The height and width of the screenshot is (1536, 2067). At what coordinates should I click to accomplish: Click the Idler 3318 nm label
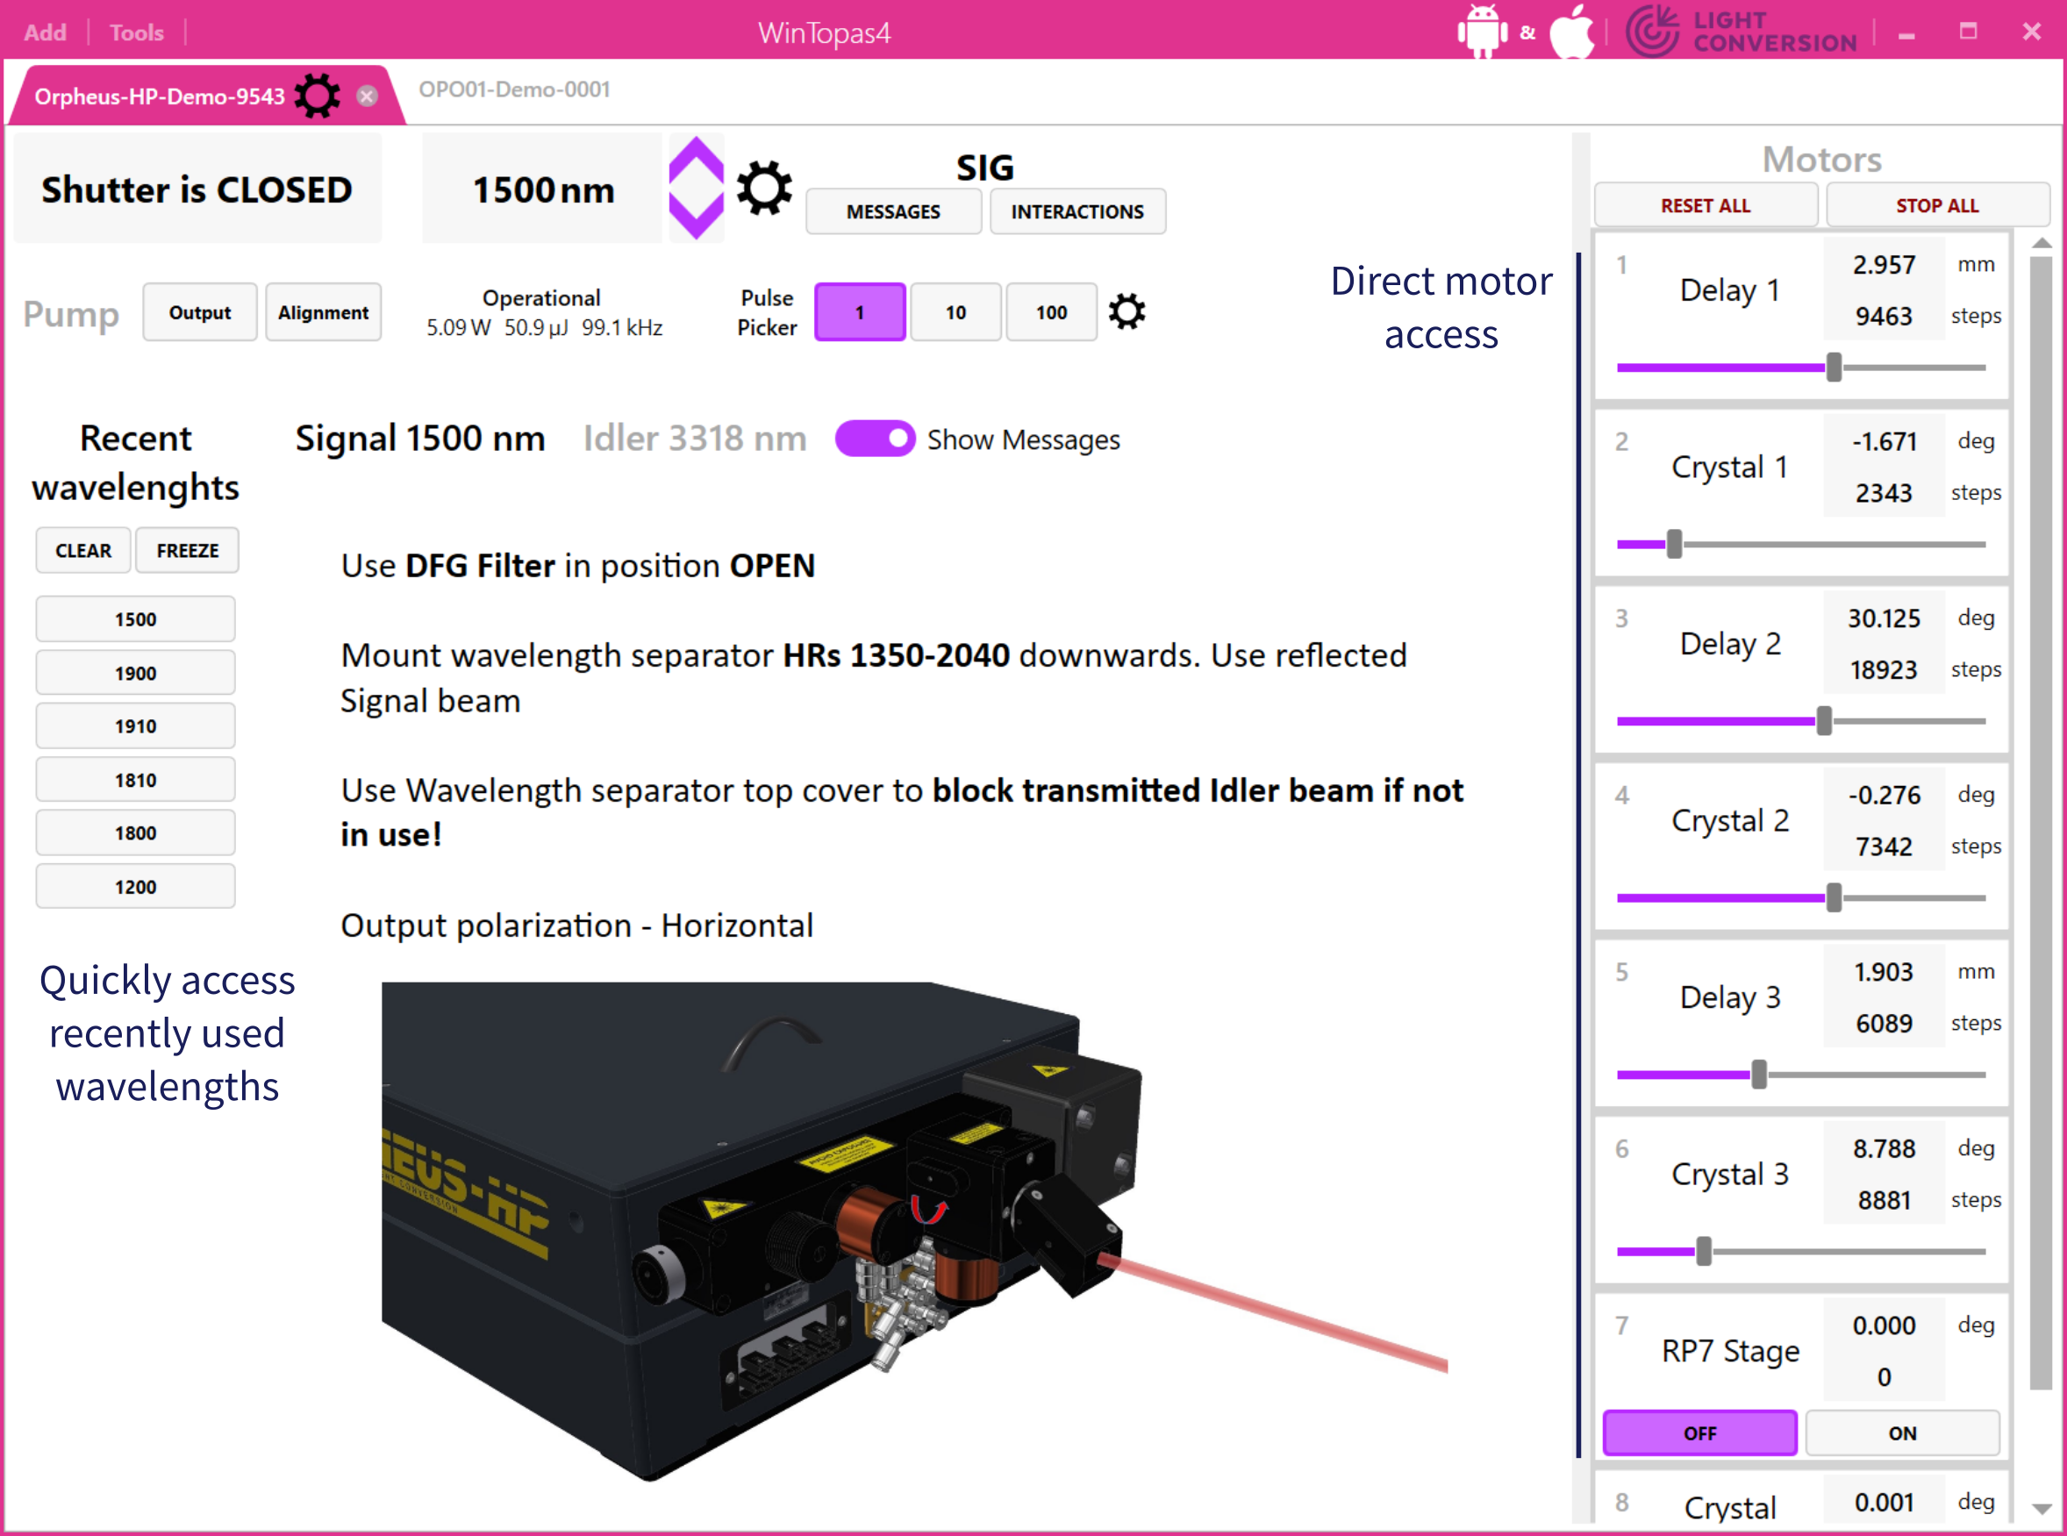(695, 438)
